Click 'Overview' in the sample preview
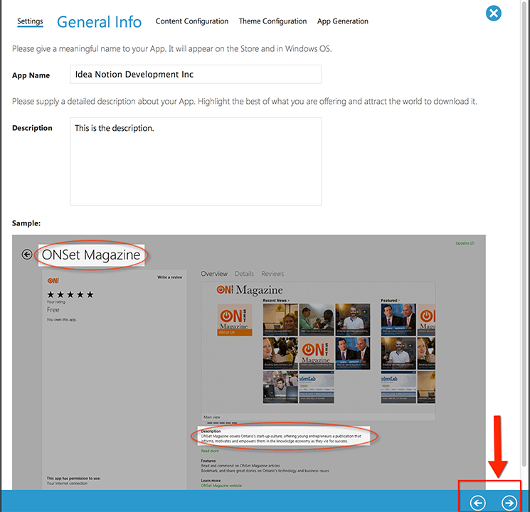The height and width of the screenshot is (512, 530). (214, 274)
